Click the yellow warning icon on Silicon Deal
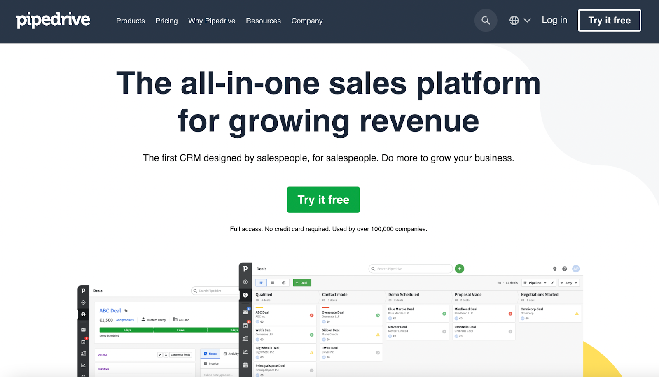The width and height of the screenshot is (659, 377). [378, 335]
